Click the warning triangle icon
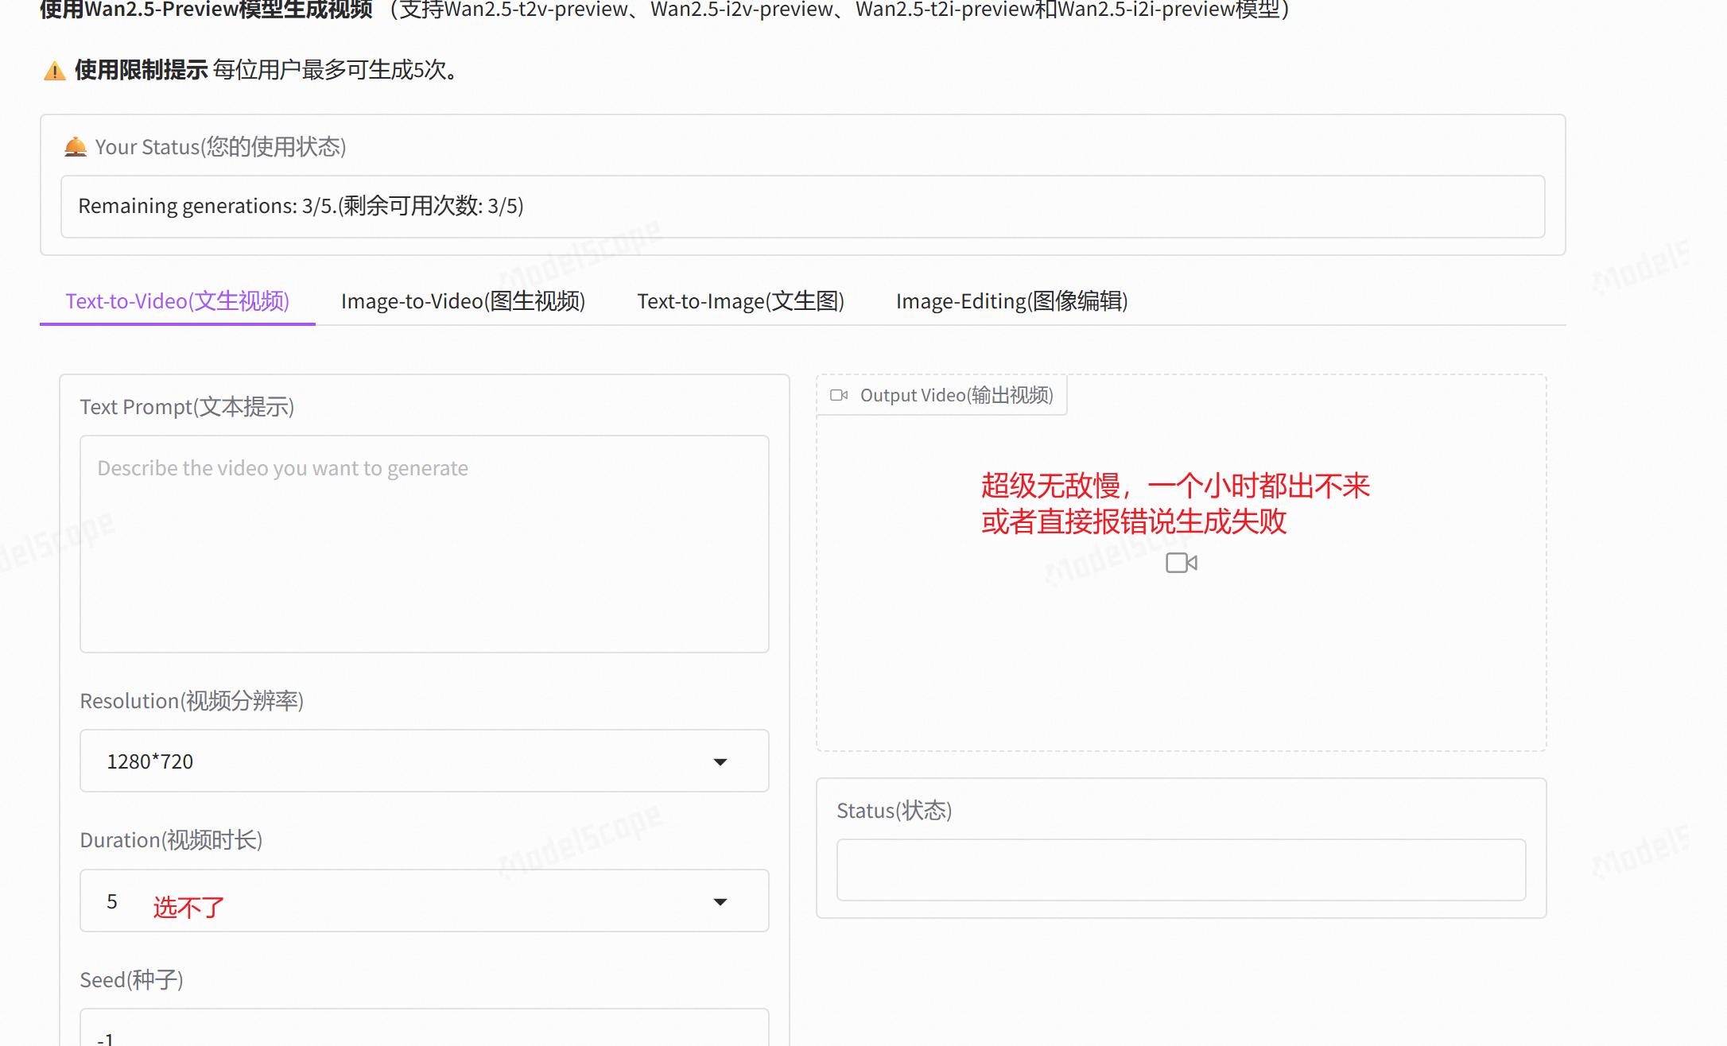The height and width of the screenshot is (1046, 1727). coord(54,72)
